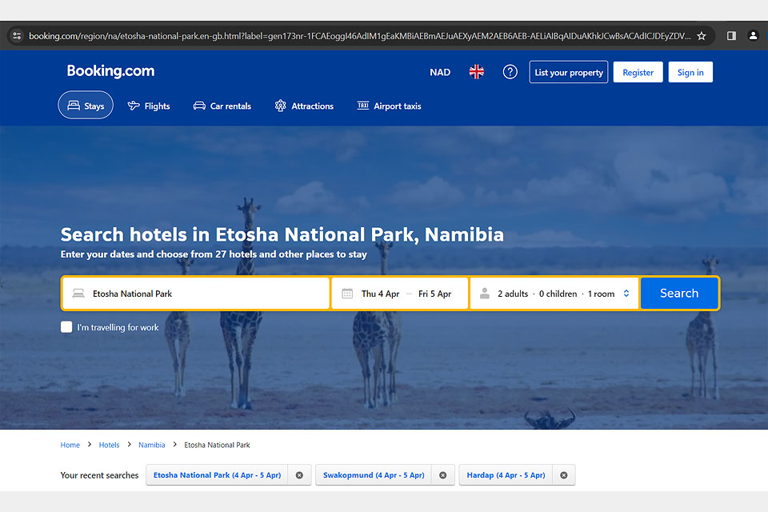Remove Hardap recent search
768x512 pixels.
click(563, 475)
